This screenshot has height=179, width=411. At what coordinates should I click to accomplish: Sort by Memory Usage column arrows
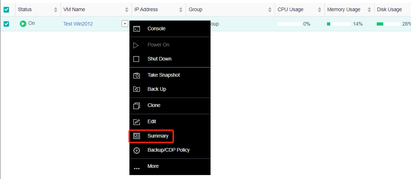point(369,10)
